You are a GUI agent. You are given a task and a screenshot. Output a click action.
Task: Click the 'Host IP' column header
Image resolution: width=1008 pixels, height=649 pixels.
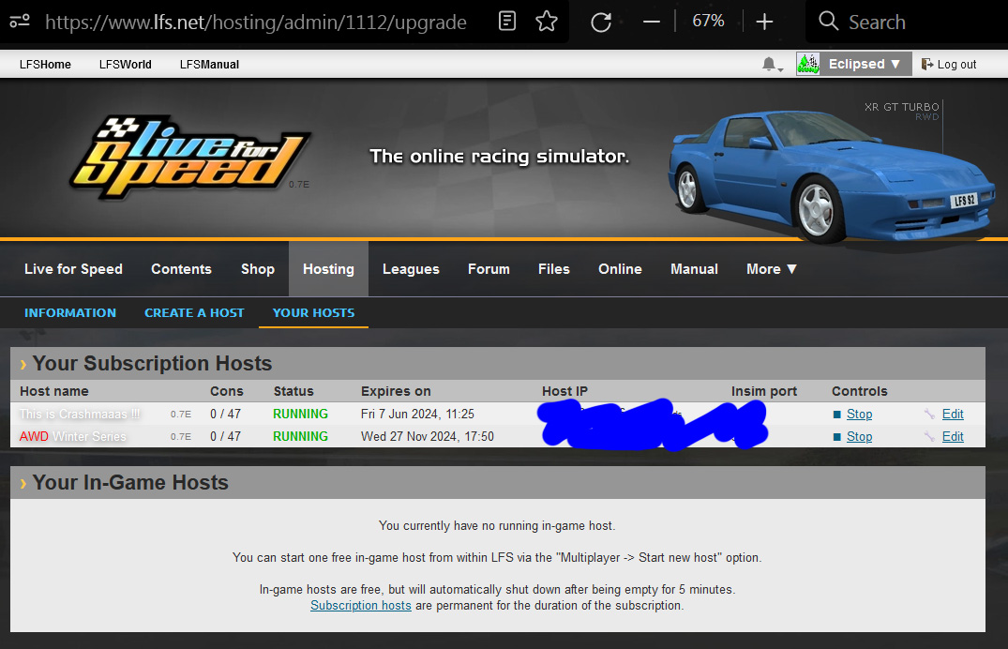tap(564, 391)
